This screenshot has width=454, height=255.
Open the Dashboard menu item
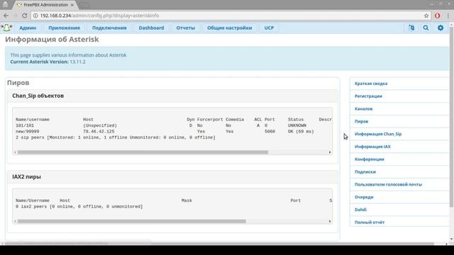pos(151,28)
